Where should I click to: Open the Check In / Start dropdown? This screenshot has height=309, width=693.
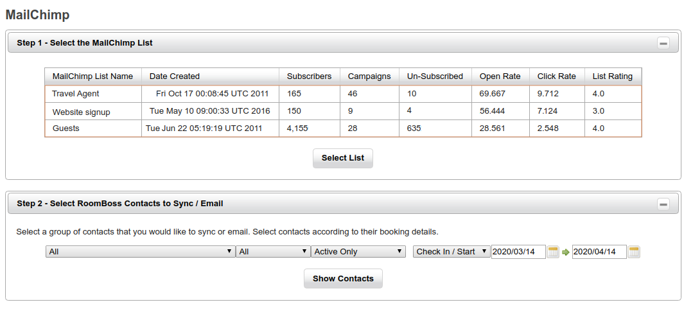coord(452,252)
